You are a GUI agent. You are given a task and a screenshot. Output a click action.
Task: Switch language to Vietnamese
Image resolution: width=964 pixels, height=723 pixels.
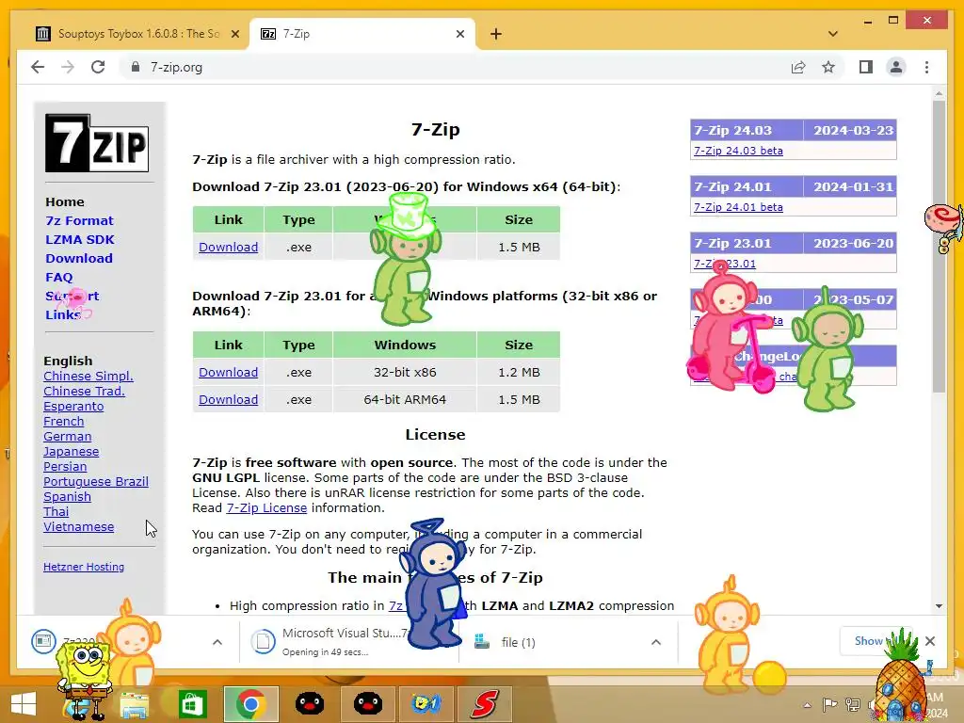click(78, 527)
